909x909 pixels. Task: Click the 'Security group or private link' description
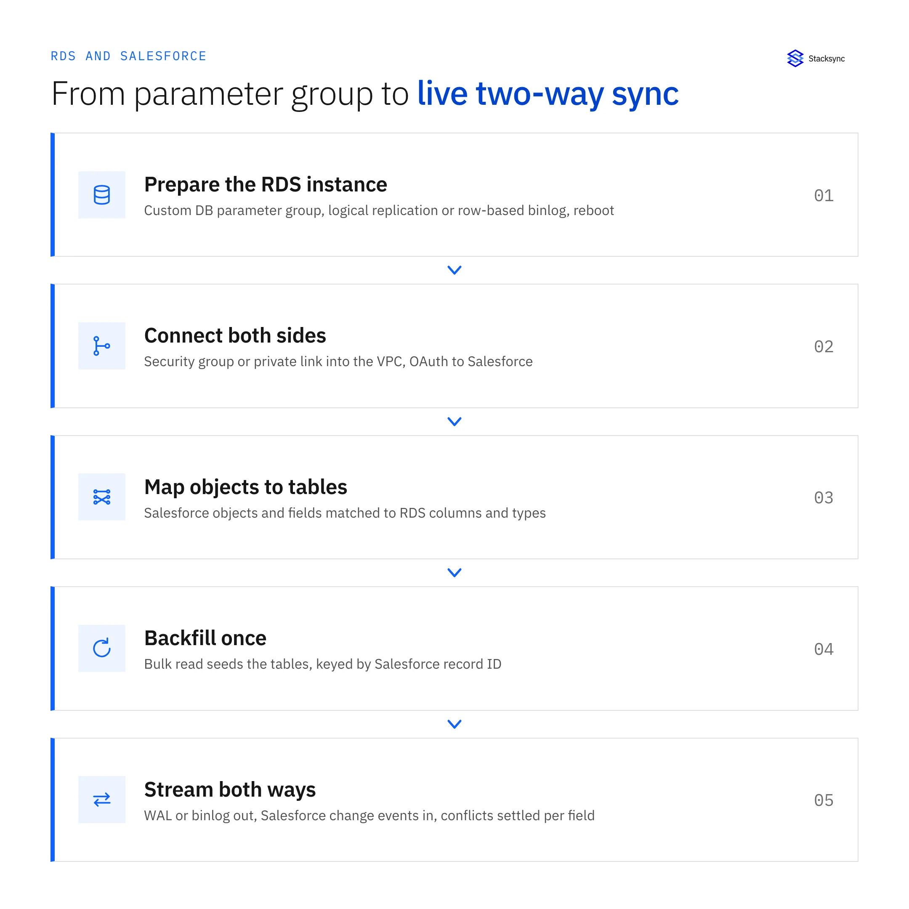pyautogui.click(x=338, y=361)
